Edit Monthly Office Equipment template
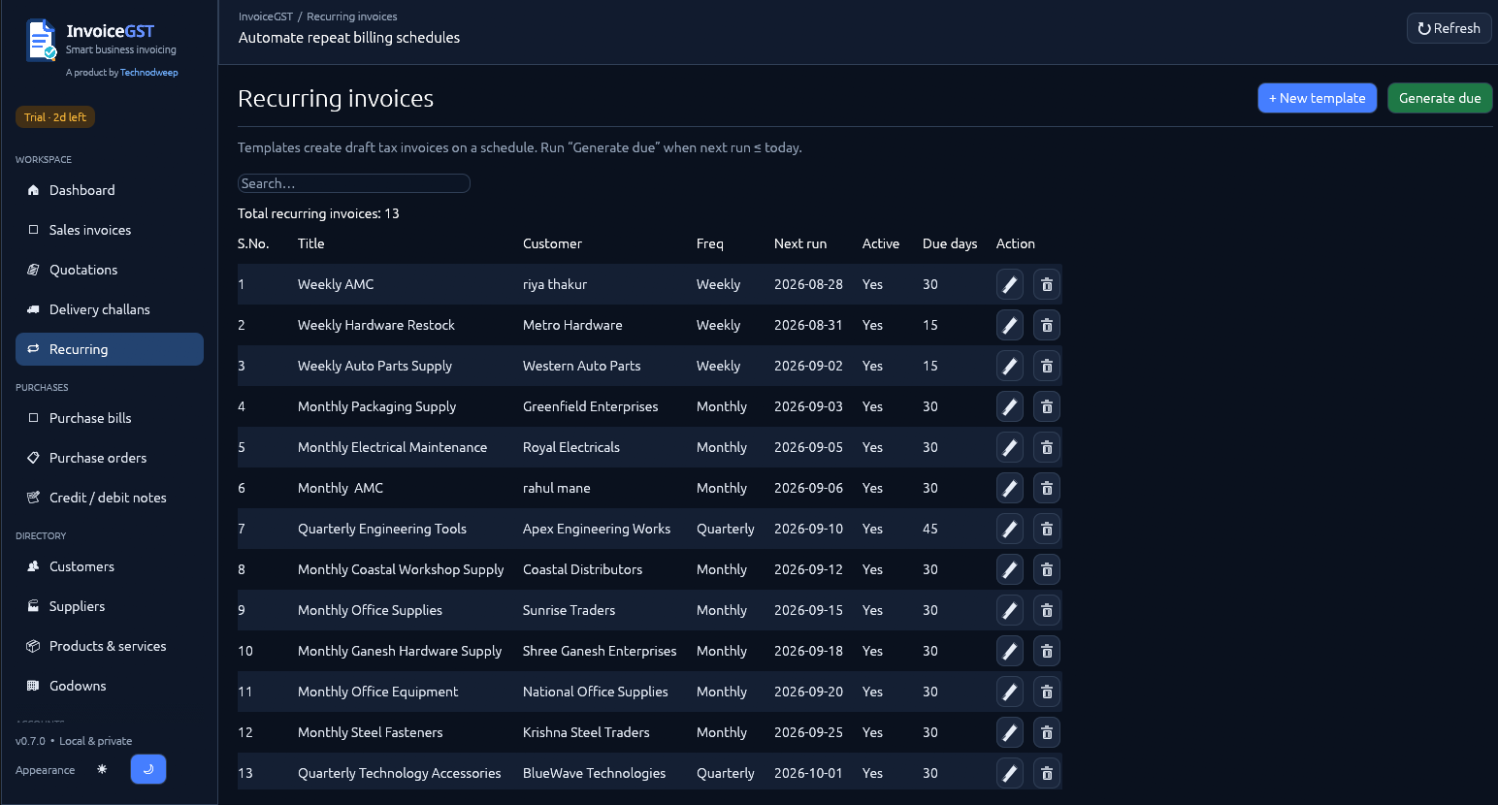The width and height of the screenshot is (1498, 805). tap(1010, 692)
